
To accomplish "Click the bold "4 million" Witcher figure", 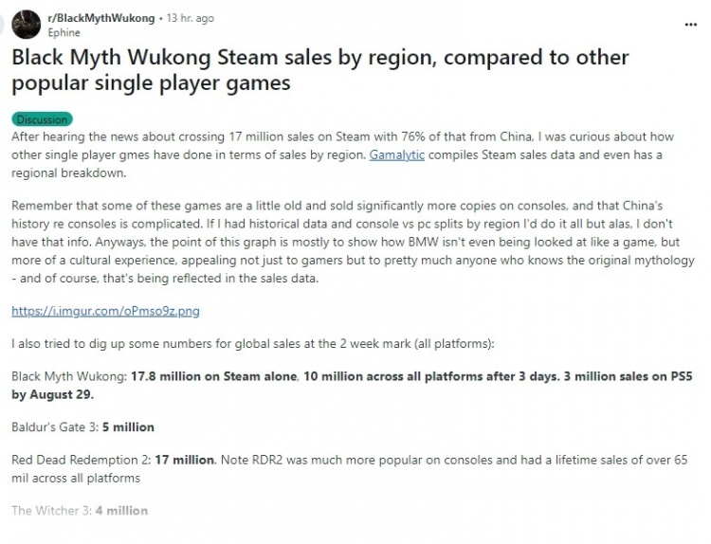I will click(121, 511).
